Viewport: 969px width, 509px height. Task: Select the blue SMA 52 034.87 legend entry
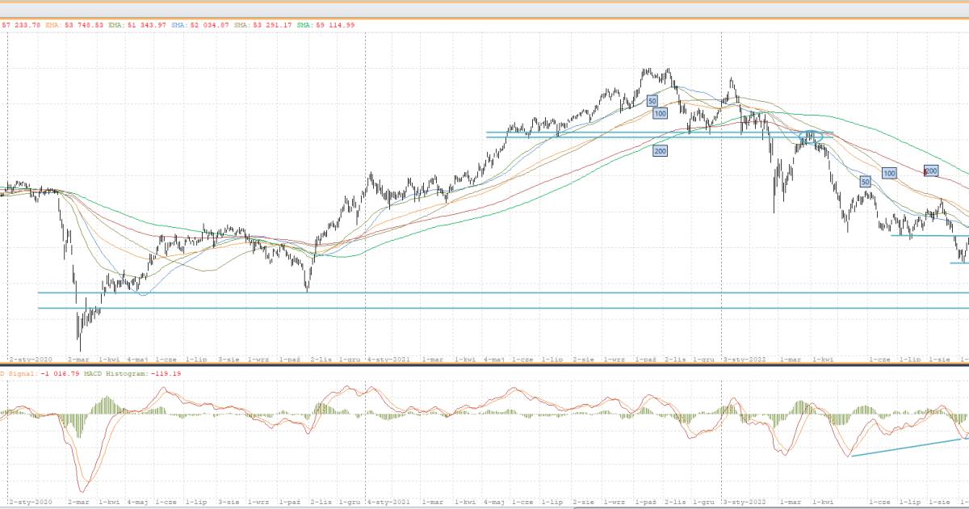coord(202,25)
